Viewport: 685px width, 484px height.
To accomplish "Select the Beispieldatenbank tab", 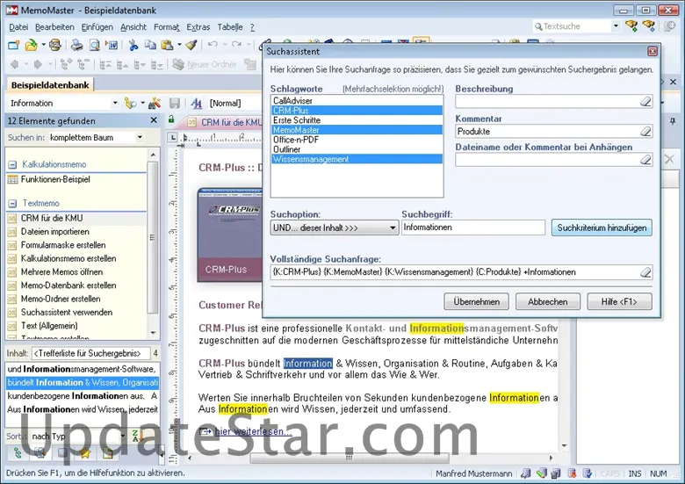I will pos(50,85).
